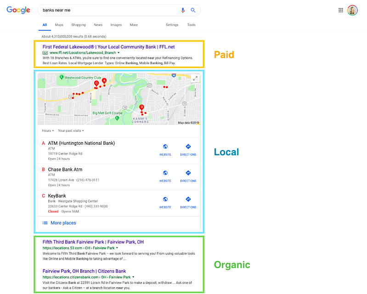Screen dimensions: 367x294
Task: Open search Tools
Action: (x=191, y=25)
